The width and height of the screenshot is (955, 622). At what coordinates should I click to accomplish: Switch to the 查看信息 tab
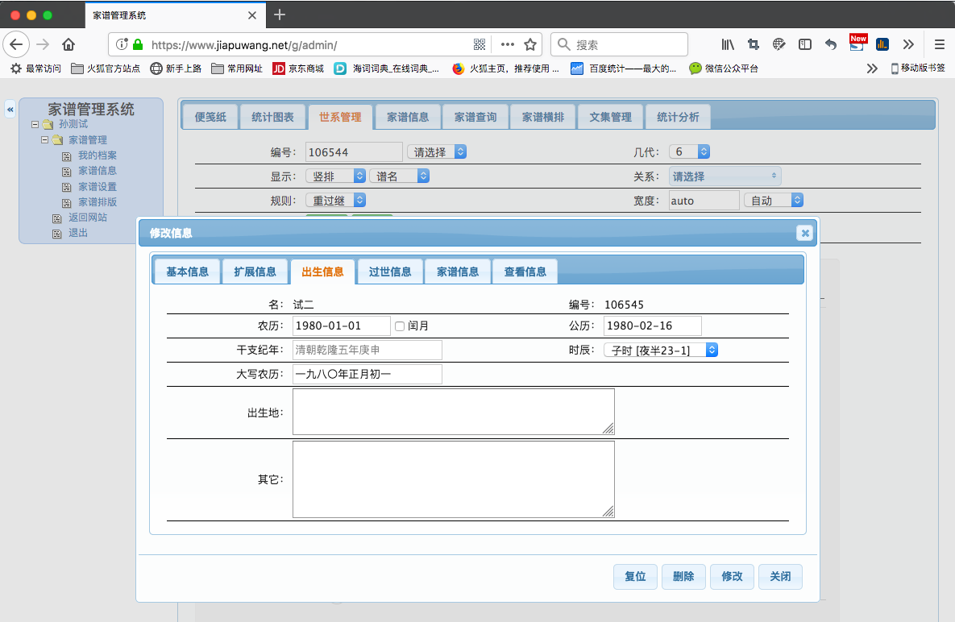pos(525,272)
